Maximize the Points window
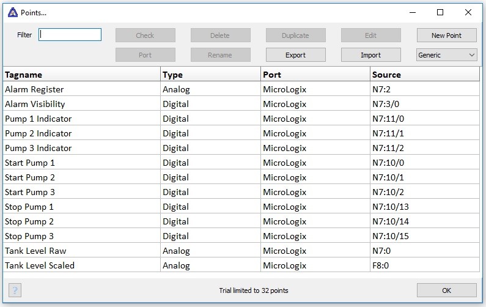 [x=440, y=12]
